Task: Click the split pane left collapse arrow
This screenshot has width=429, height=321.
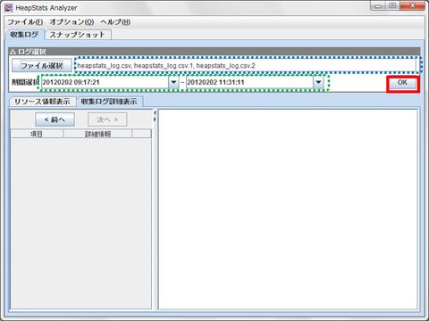Action: 155,112
